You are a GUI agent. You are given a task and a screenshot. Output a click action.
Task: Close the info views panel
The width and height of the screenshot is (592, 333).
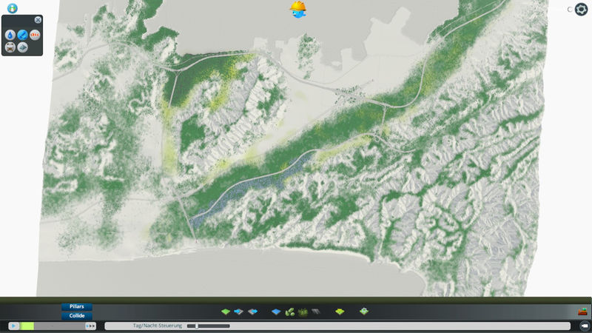[x=38, y=20]
